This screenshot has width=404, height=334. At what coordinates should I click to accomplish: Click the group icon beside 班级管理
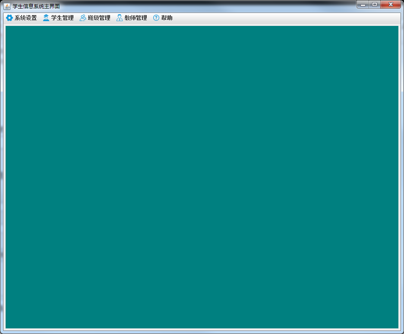83,18
